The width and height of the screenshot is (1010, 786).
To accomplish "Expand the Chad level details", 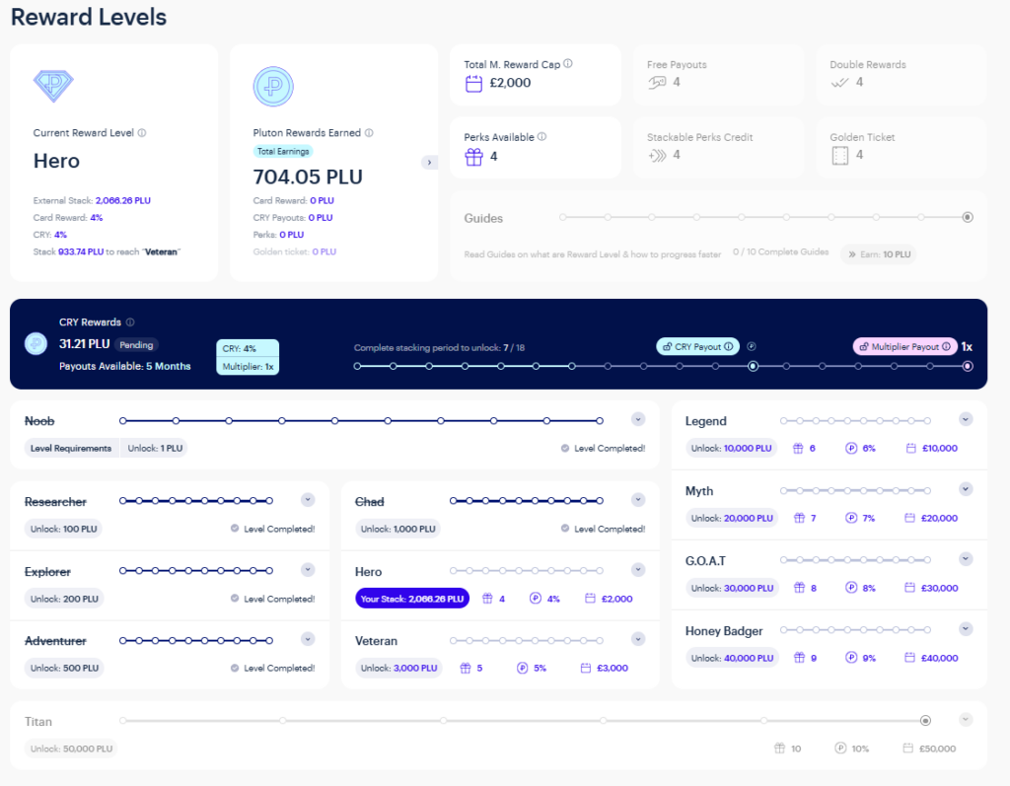I will [x=638, y=500].
